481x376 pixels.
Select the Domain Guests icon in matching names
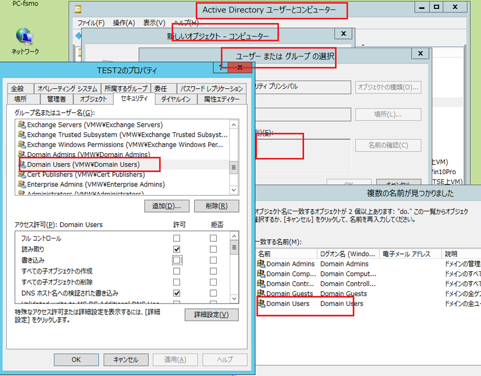(261, 293)
